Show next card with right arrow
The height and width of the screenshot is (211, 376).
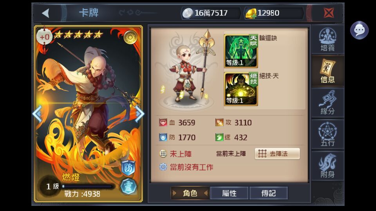pos(139,113)
